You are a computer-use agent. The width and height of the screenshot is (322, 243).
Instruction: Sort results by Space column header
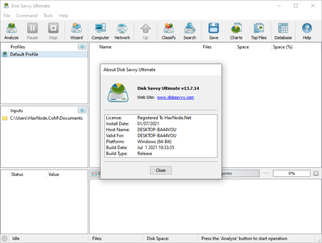coord(243,47)
